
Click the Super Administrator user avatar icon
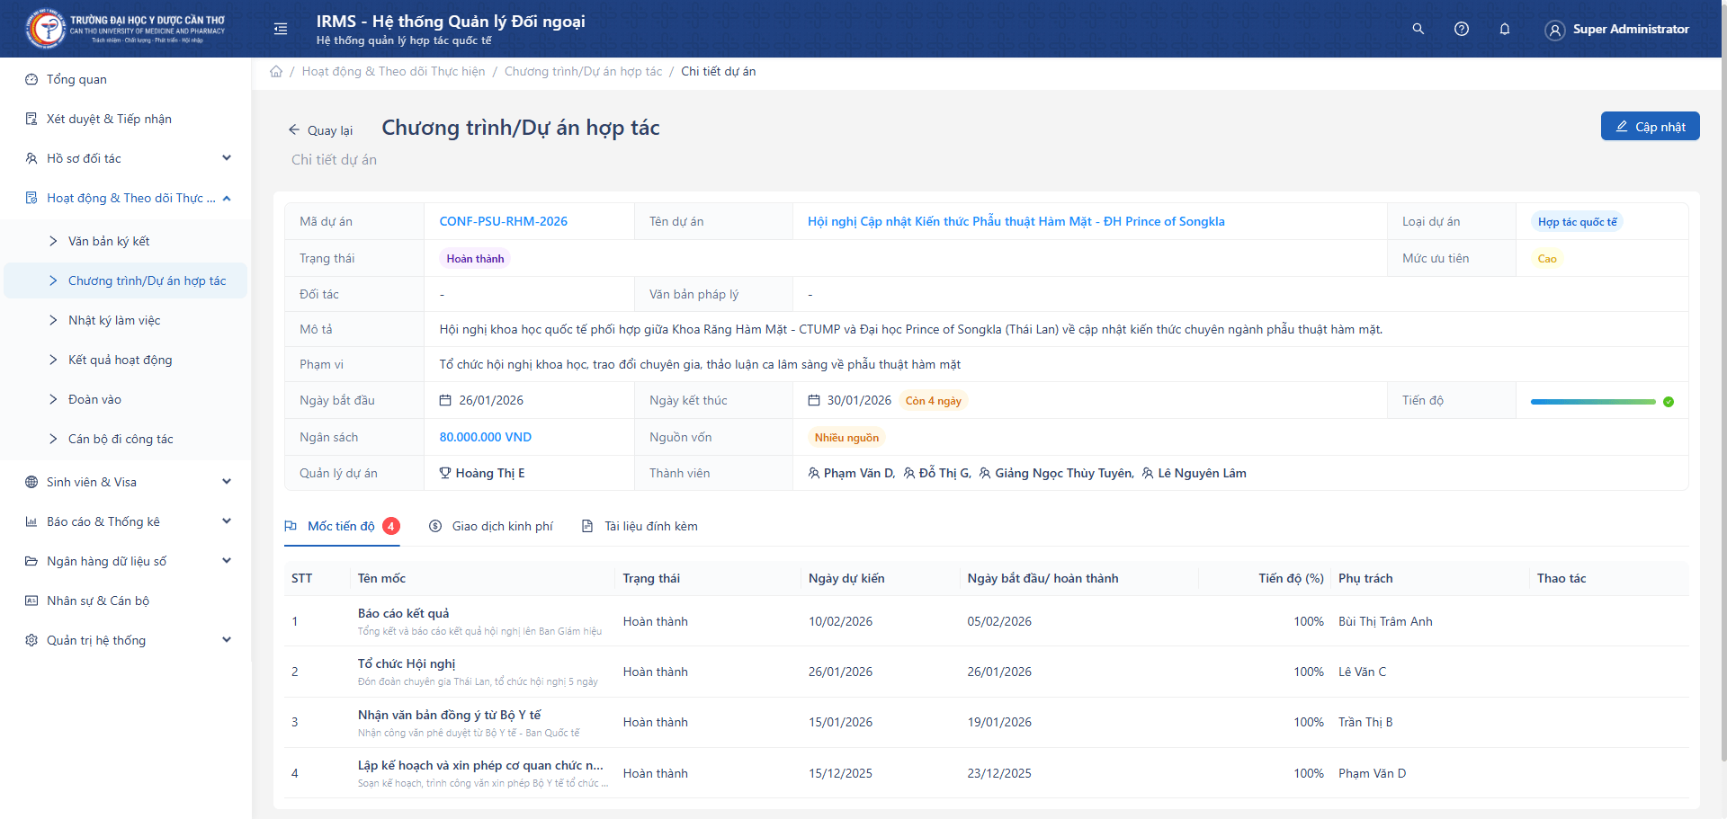1554,30
